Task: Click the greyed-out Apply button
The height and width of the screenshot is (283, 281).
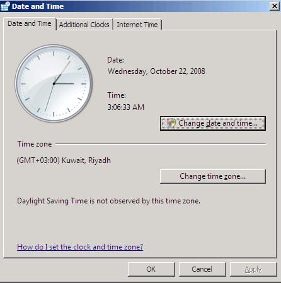Action: tap(253, 269)
